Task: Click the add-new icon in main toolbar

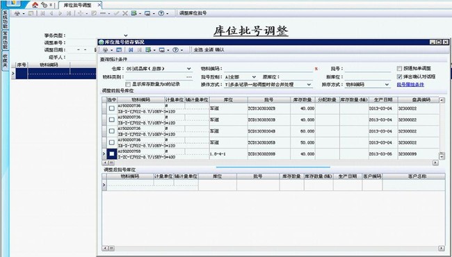Action: [x=81, y=13]
